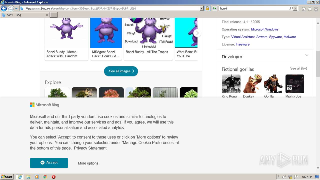Screen dimensions: 320x180
Task: Click the Refresh page icon
Action: (x=214, y=8)
